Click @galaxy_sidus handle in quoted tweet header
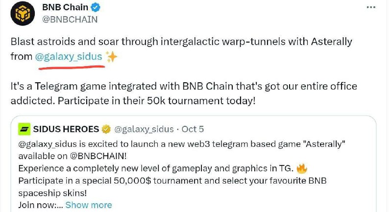 [144, 129]
